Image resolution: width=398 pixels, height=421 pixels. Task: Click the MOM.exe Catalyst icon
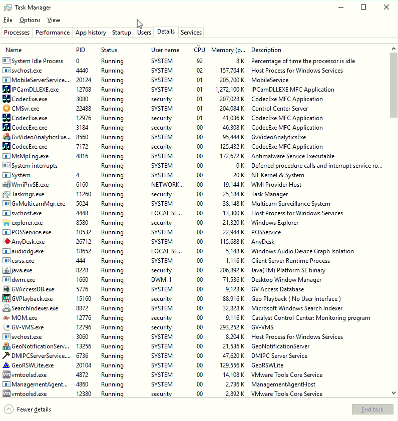[7, 318]
